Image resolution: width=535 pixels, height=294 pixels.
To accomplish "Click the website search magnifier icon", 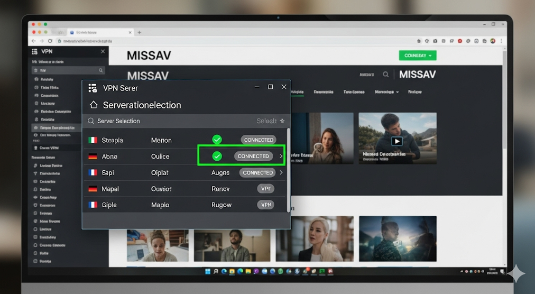I will click(x=386, y=75).
